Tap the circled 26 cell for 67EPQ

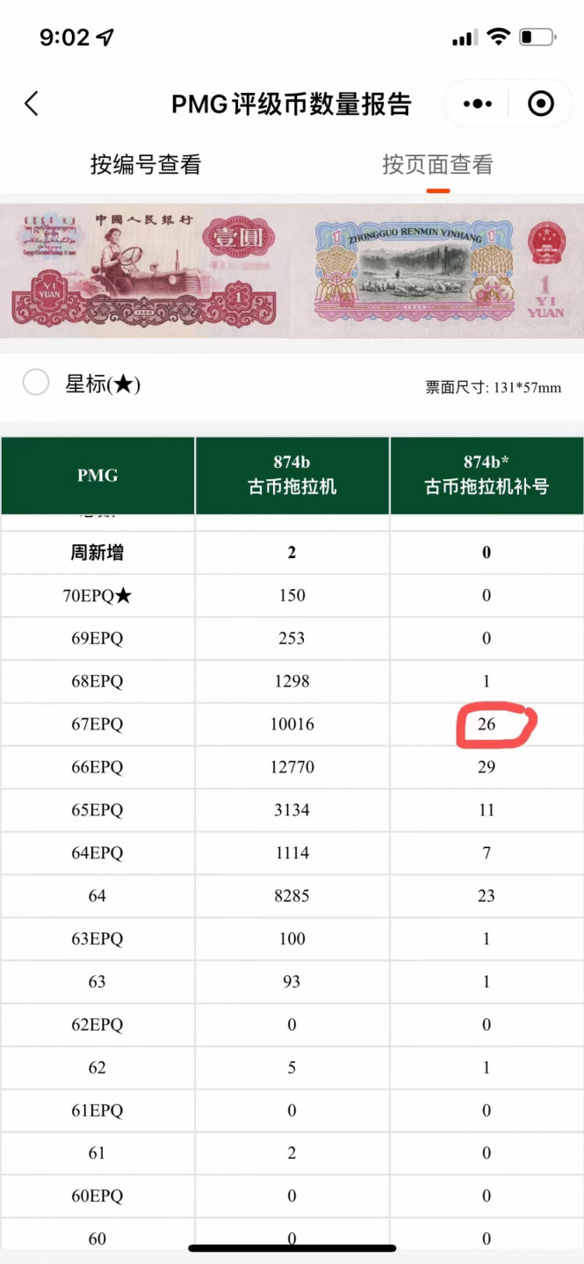click(487, 724)
